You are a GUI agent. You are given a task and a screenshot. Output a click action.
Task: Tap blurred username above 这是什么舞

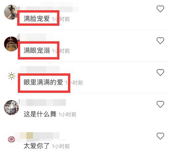[x=43, y=103]
